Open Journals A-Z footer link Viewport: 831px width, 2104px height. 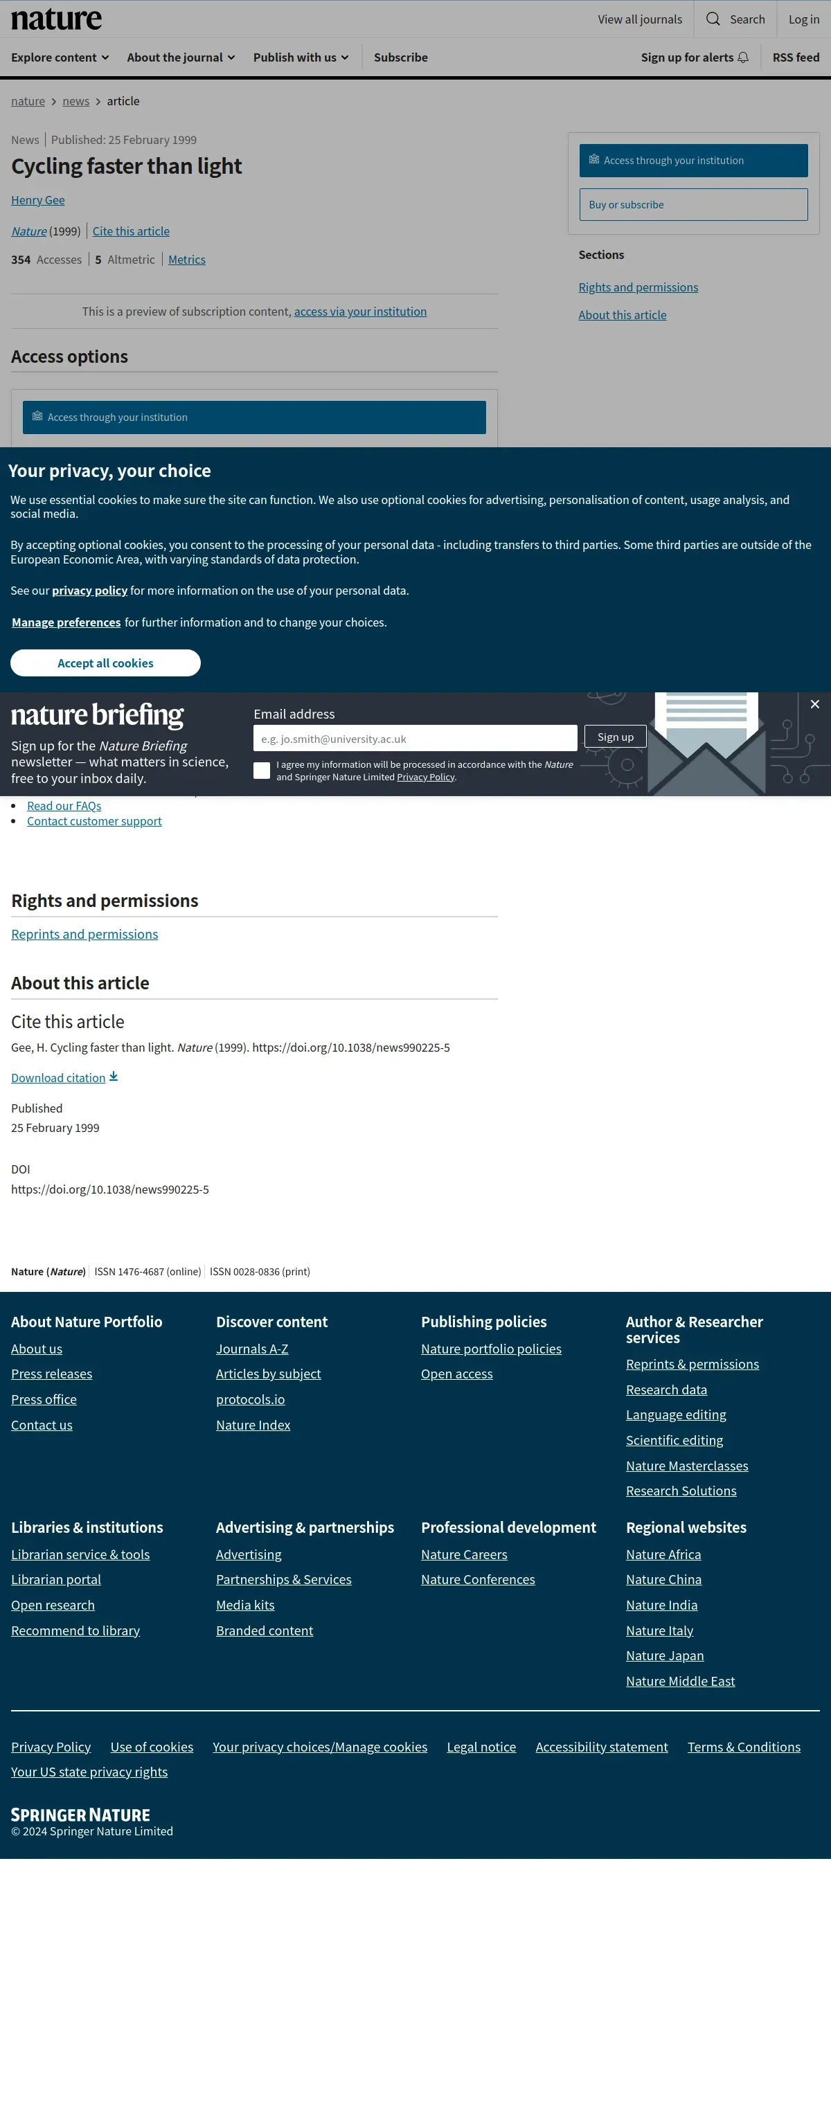pyautogui.click(x=251, y=1349)
